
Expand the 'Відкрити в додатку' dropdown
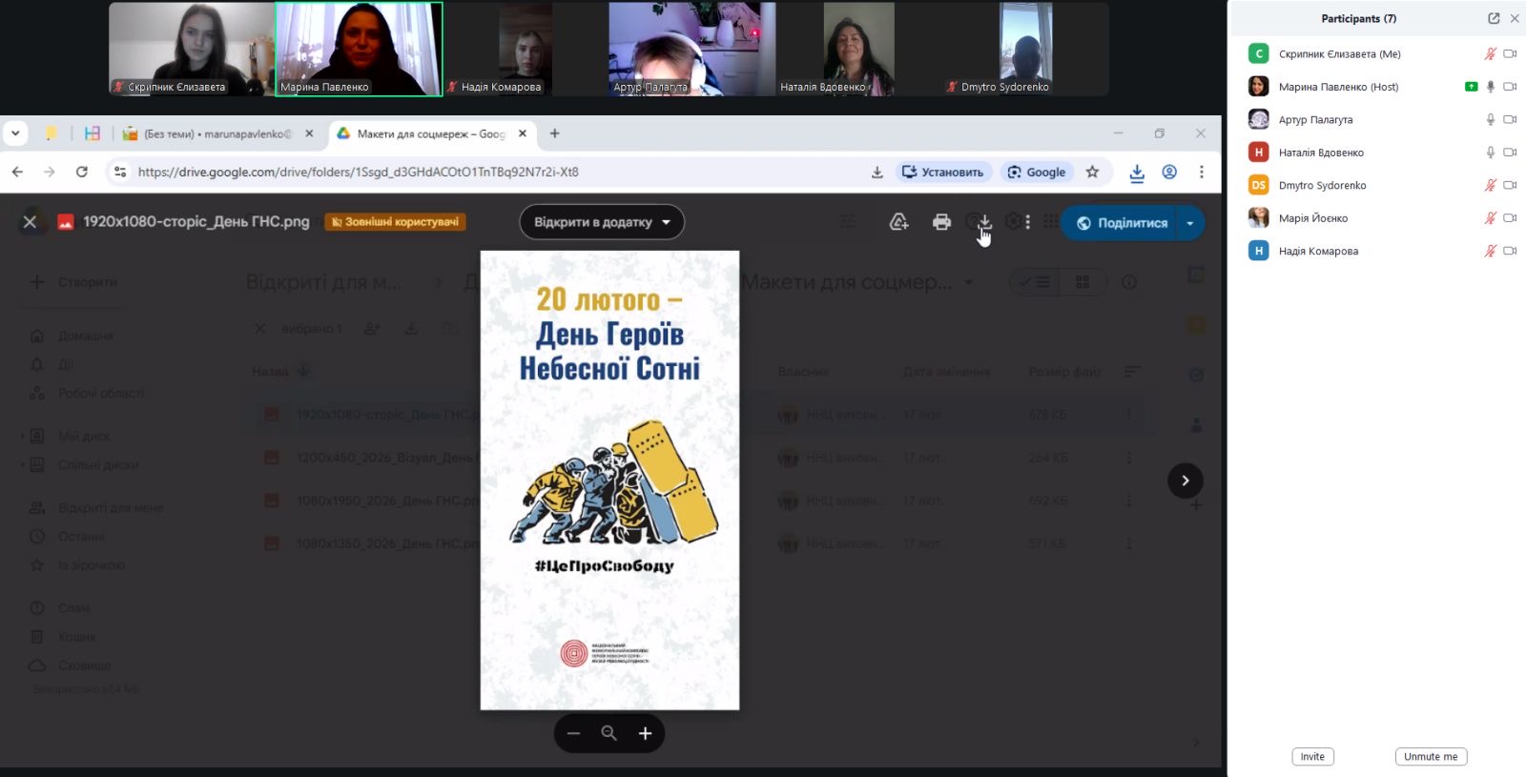pos(666,222)
